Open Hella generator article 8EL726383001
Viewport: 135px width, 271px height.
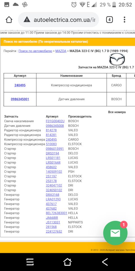57,213
